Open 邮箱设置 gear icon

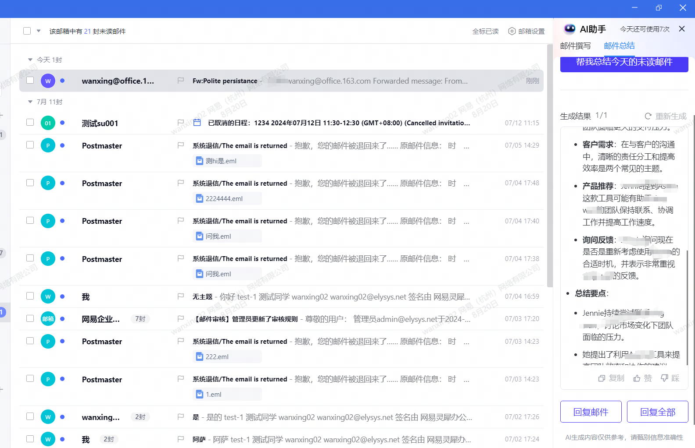tap(512, 31)
